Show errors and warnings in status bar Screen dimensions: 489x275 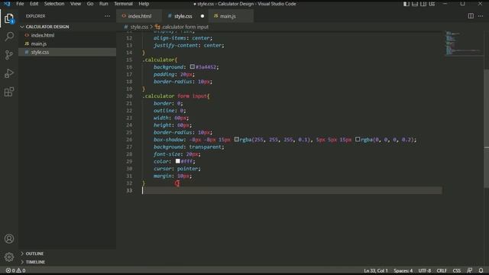15,270
